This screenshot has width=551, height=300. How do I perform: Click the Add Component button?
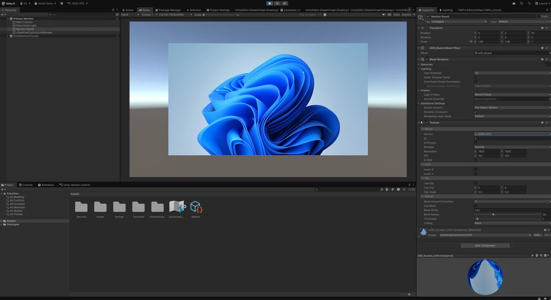485,245
